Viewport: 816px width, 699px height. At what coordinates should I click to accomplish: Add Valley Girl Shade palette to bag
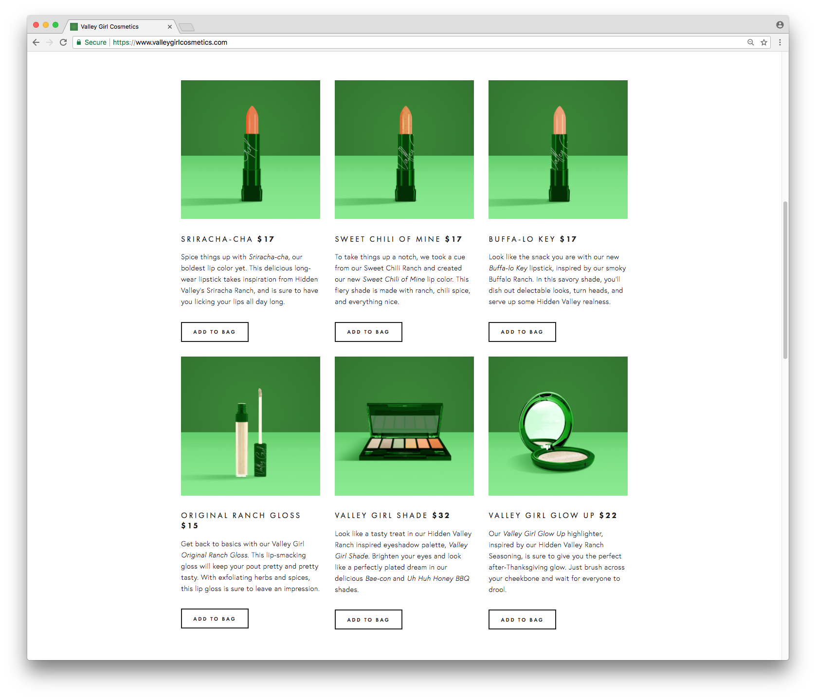368,620
